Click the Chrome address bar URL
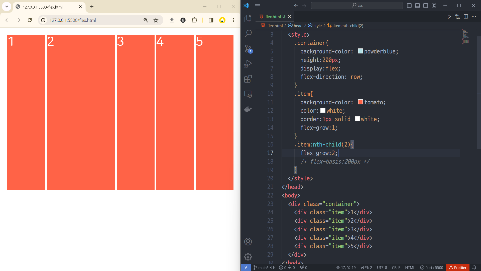 tap(73, 20)
